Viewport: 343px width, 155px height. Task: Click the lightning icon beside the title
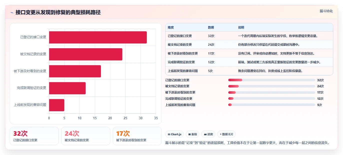[12, 12]
